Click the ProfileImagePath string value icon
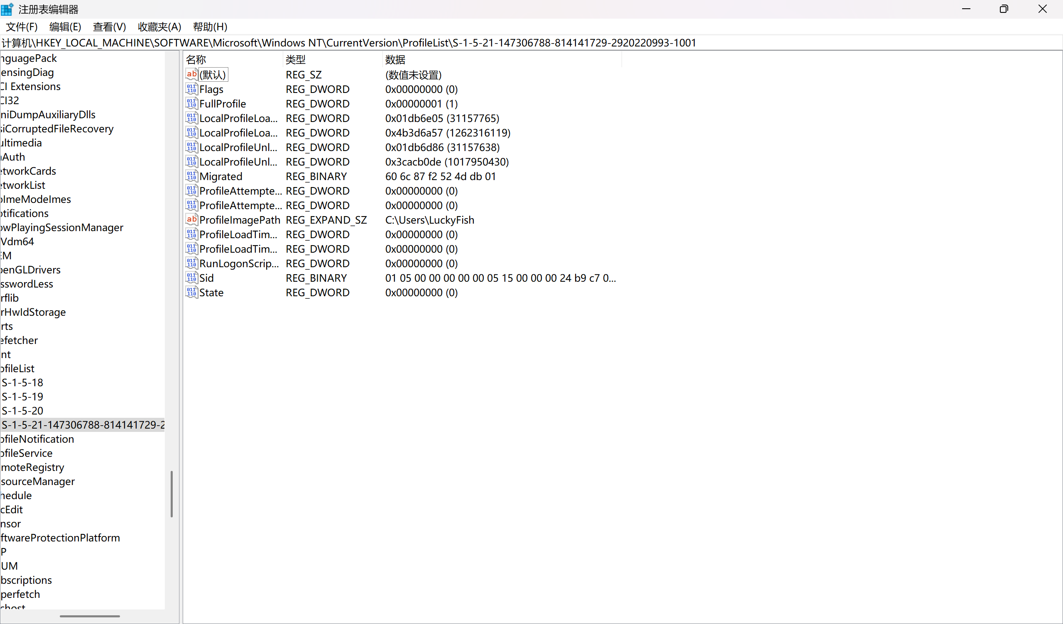Image resolution: width=1063 pixels, height=624 pixels. 191,219
